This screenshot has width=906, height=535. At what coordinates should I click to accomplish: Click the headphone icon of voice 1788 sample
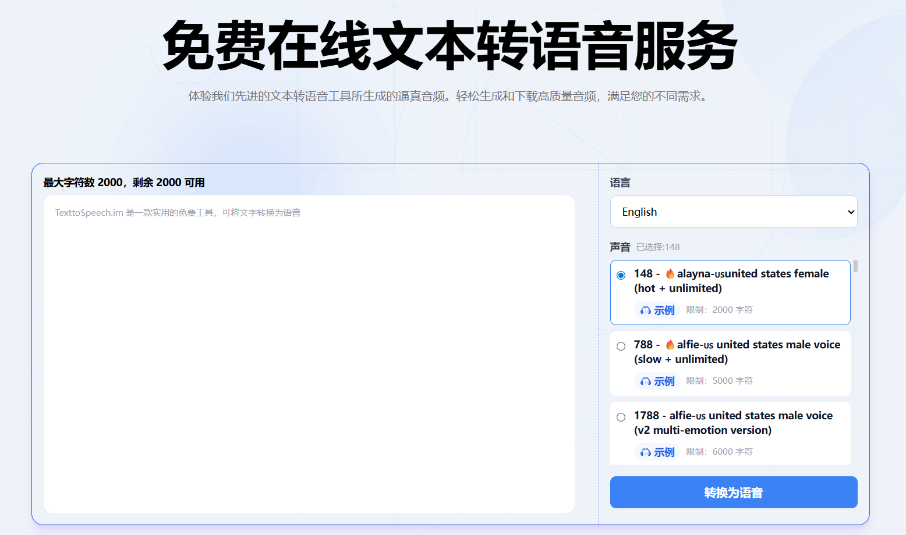click(x=645, y=452)
